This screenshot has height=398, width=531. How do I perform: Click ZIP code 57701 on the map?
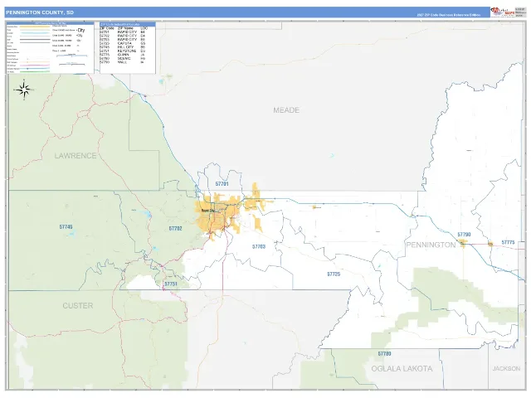pos(222,184)
